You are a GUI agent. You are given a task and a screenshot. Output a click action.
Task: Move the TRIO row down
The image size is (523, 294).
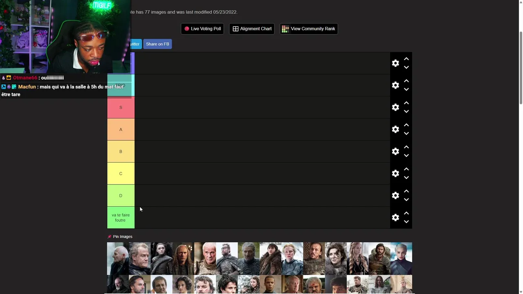tap(406, 89)
